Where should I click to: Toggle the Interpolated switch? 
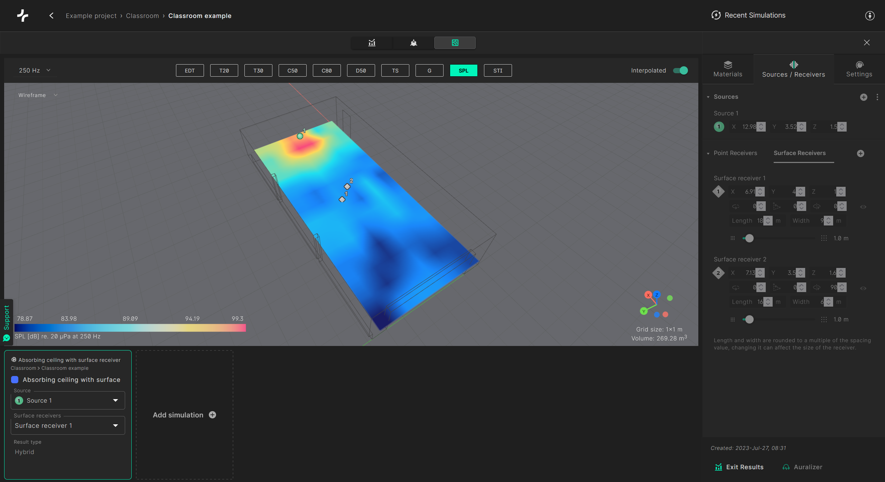[x=680, y=70]
